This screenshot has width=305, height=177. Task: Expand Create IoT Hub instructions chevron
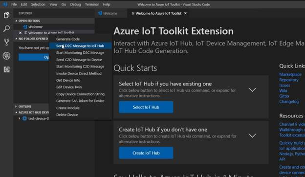(252, 135)
